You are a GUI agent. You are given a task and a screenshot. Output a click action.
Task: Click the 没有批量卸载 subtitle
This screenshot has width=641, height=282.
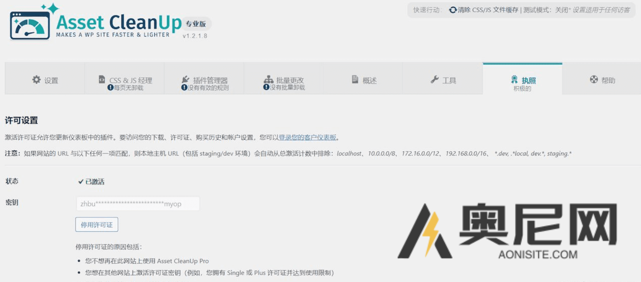287,88
